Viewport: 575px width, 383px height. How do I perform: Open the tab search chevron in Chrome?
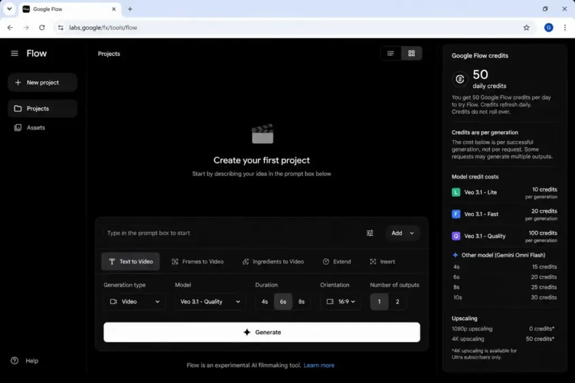[x=10, y=9]
